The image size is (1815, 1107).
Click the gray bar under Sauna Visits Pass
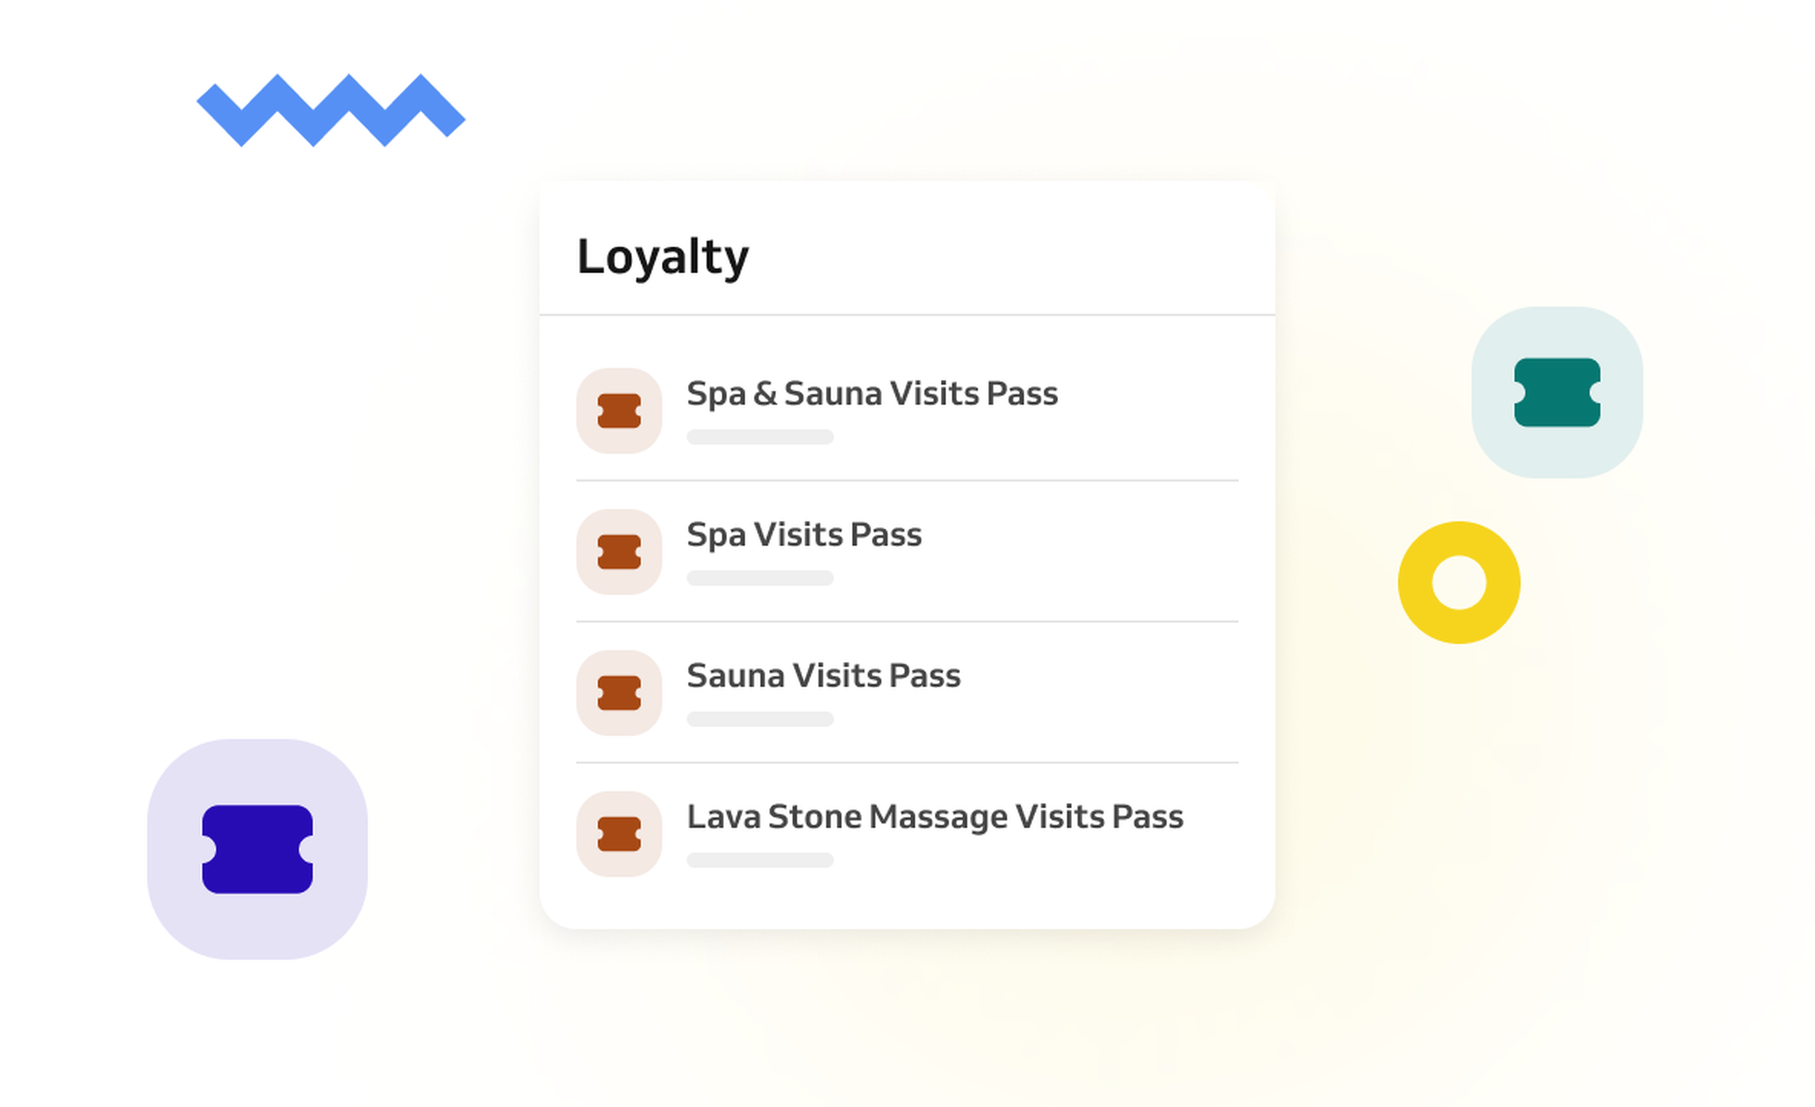[760, 719]
